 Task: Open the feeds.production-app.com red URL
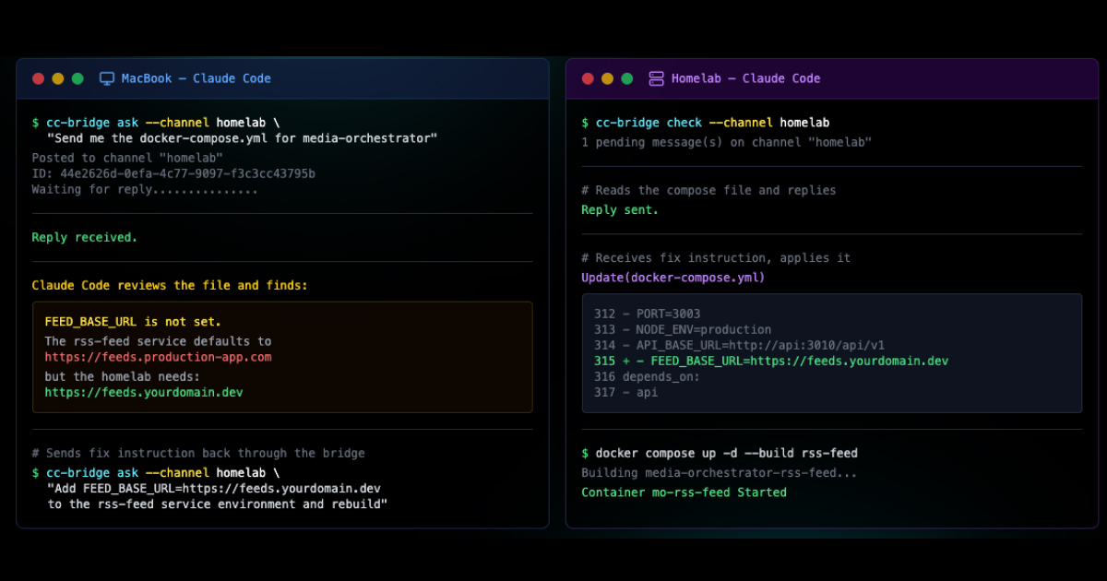click(x=158, y=357)
